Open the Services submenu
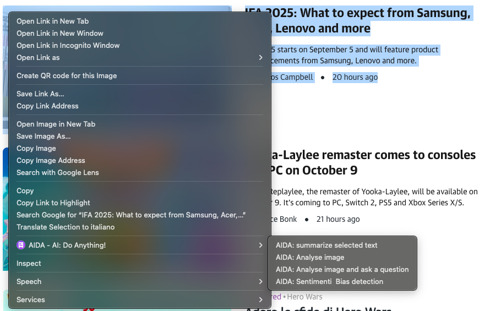This screenshot has height=311, width=501. click(x=140, y=300)
